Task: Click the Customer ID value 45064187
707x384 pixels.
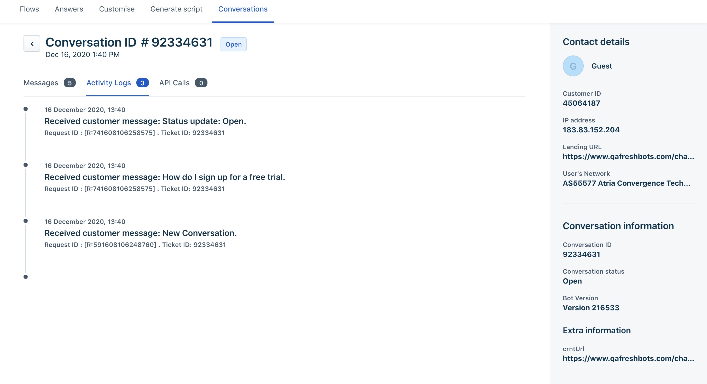Action: pyautogui.click(x=581, y=103)
